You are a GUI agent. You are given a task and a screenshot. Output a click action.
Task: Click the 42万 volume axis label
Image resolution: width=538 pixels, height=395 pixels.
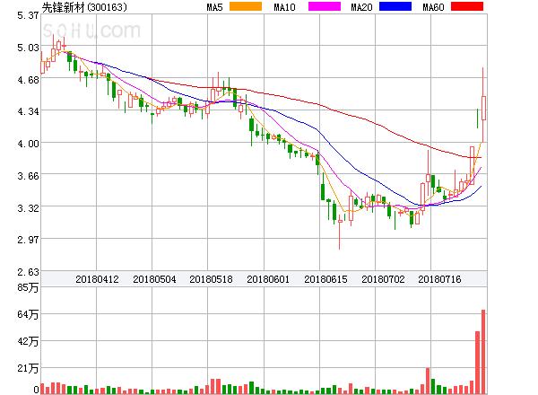pyautogui.click(x=28, y=341)
